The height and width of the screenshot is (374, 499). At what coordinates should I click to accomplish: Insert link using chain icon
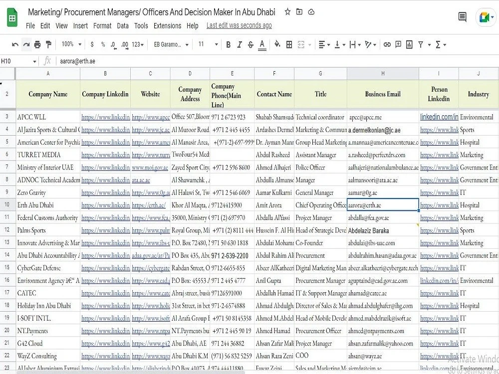[x=387, y=44]
